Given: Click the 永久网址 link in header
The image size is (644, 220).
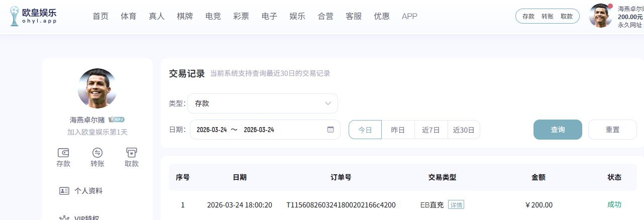Looking at the screenshot, I should (x=630, y=25).
